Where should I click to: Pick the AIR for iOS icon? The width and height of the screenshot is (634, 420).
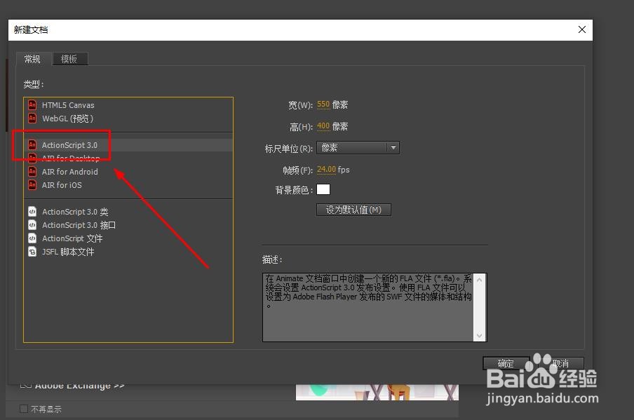point(32,185)
